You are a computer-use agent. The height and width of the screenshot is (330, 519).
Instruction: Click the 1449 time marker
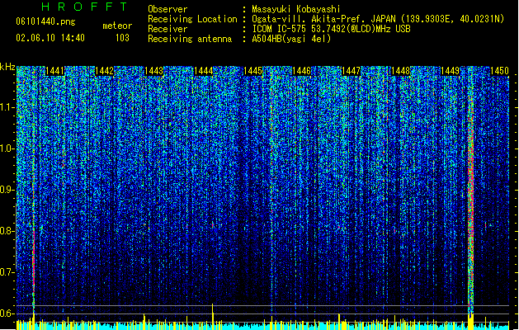(450, 71)
